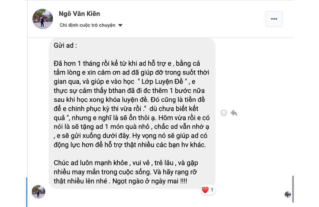319x207 pixels.
Task: Open the three-dot more options menu
Action: [274, 19]
